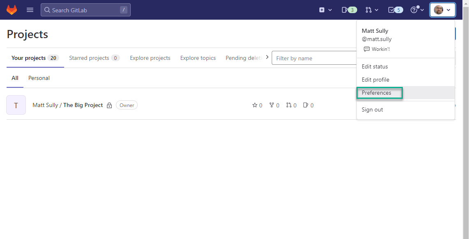469x239 pixels.
Task: Click the merge requests count icon on project row
Action: point(289,105)
